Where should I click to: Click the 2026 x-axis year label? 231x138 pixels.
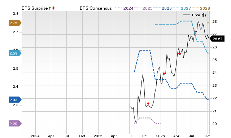[x=160, y=136]
